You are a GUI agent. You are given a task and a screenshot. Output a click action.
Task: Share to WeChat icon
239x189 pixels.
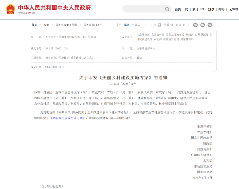[x=203, y=25]
